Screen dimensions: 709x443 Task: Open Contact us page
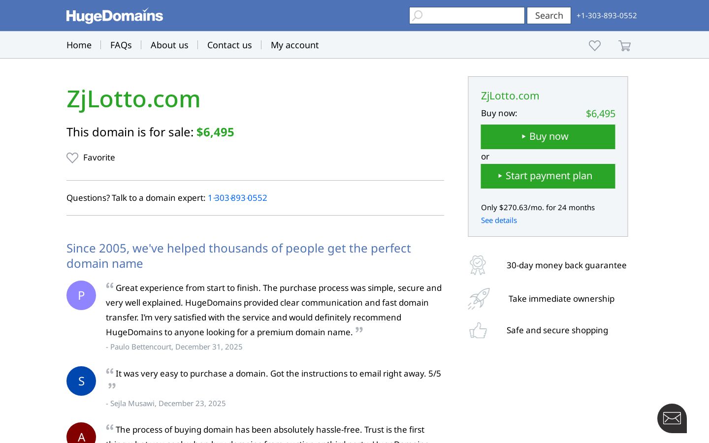[x=229, y=45]
